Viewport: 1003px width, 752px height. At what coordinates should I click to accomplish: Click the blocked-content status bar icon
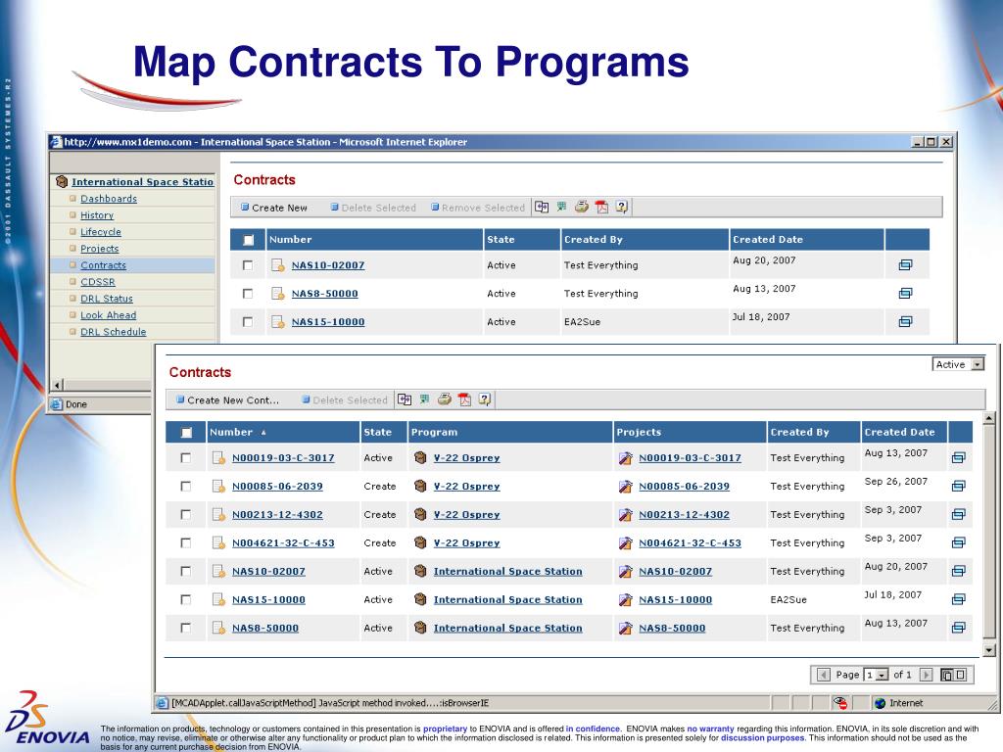(x=840, y=703)
